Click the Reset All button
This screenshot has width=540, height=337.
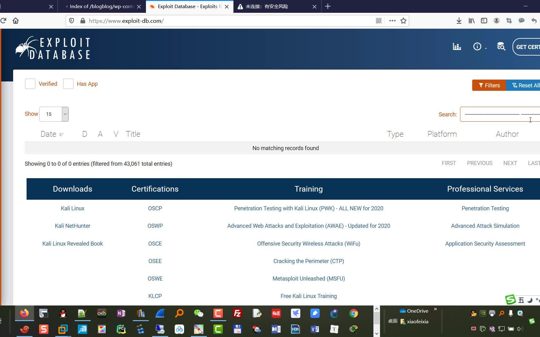[x=523, y=85]
